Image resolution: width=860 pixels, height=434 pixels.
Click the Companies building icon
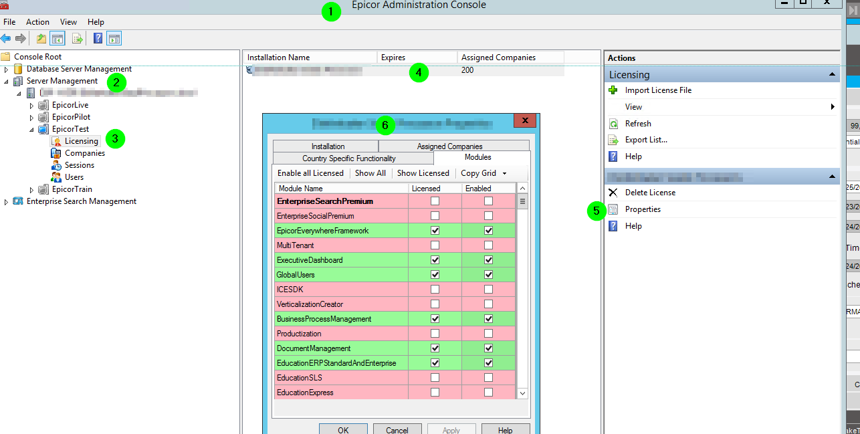pos(56,153)
